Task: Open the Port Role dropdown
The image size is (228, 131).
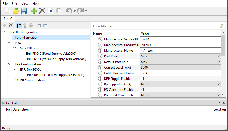Action: pos(180,56)
